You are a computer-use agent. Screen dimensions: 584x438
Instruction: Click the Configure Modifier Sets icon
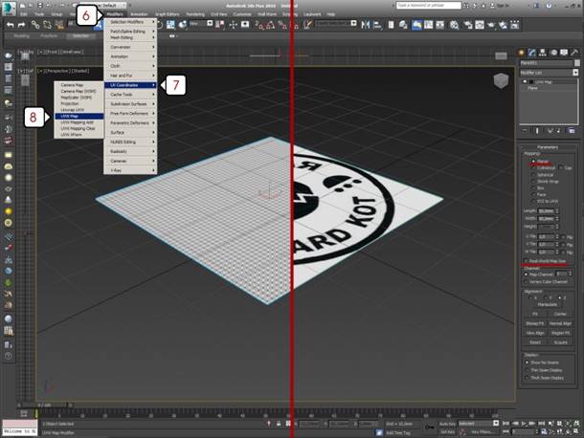click(572, 131)
